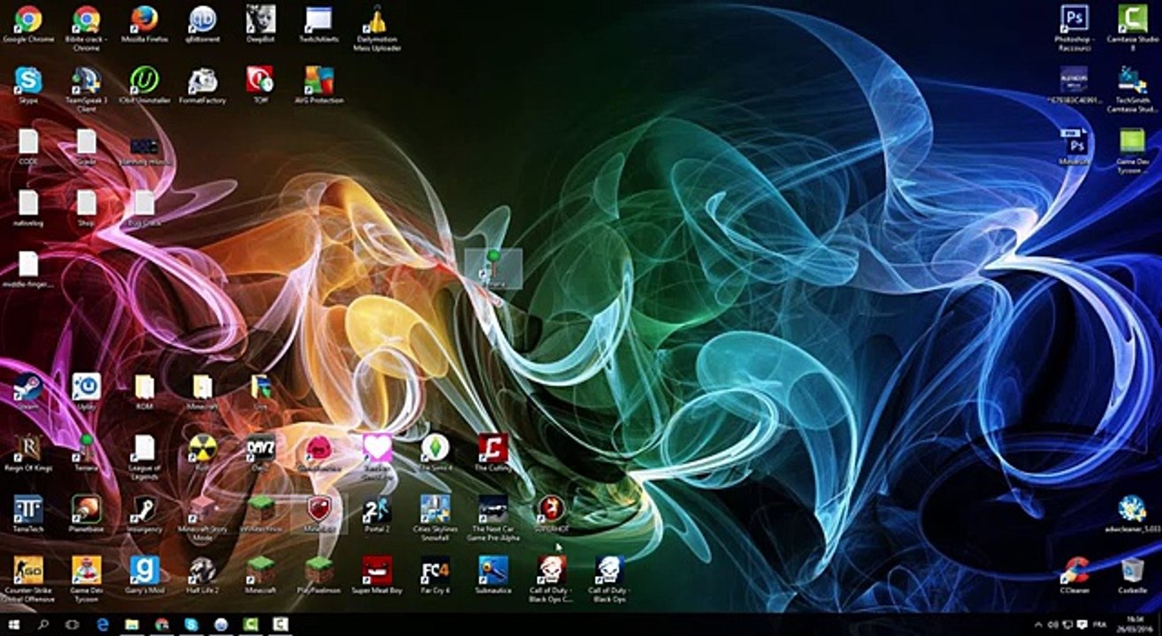Screen dimensions: 1162x636
Task: Show hidden system tray icons
Action: [1037, 625]
